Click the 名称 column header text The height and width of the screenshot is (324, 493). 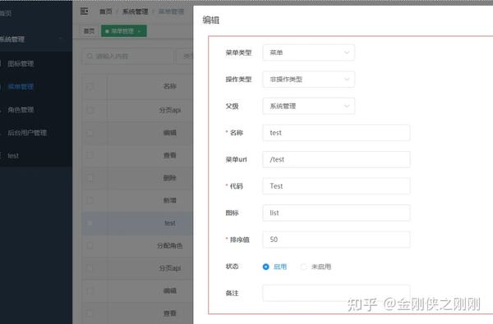click(x=170, y=86)
